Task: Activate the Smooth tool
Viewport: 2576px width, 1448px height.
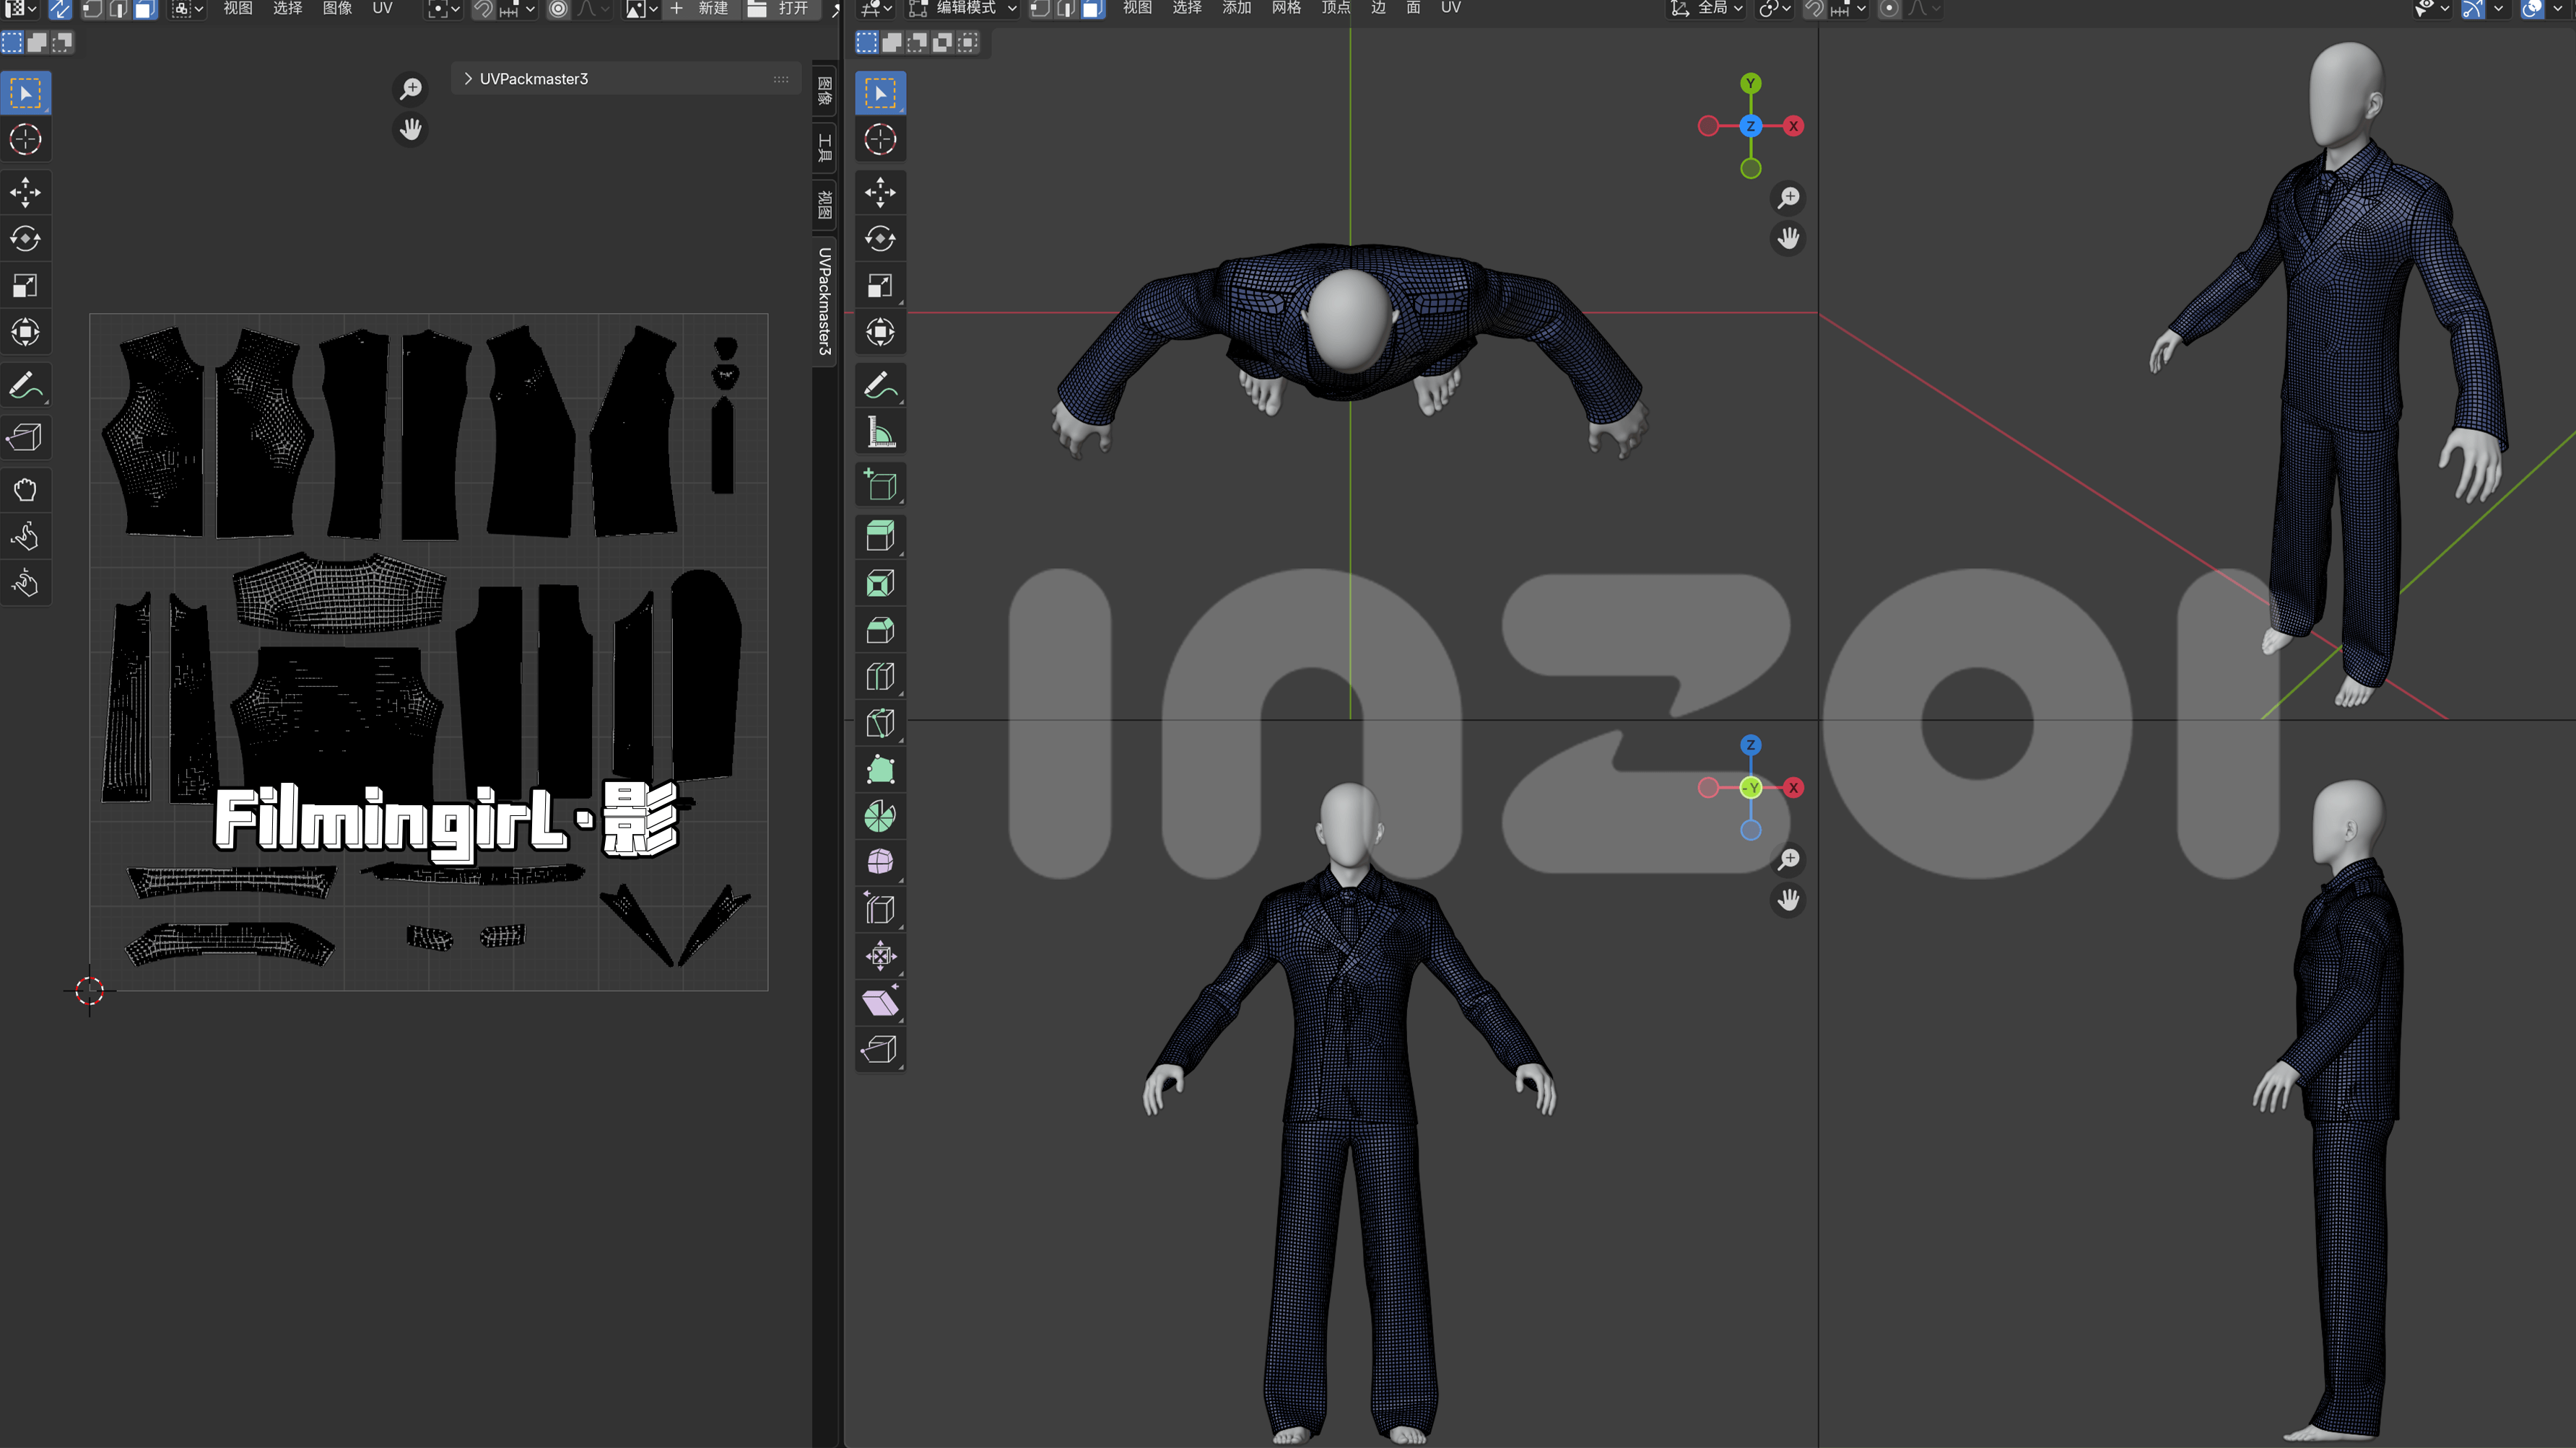Action: [880, 862]
